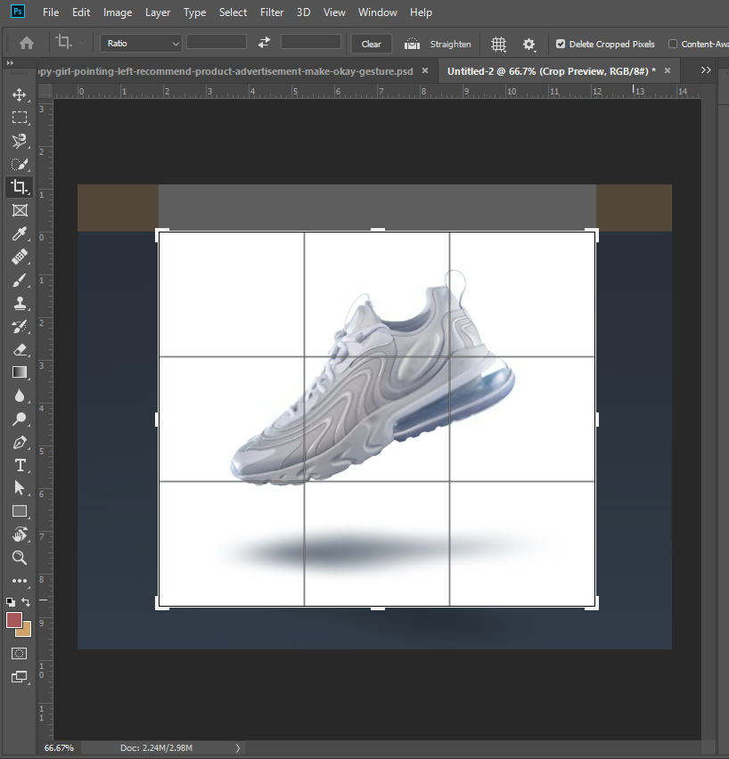The image size is (729, 759).
Task: Select the Gradient tool
Action: (x=20, y=372)
